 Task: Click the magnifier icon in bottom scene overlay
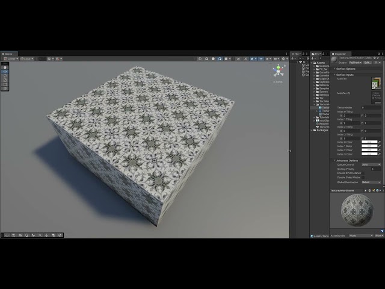pyautogui.click(x=40, y=235)
